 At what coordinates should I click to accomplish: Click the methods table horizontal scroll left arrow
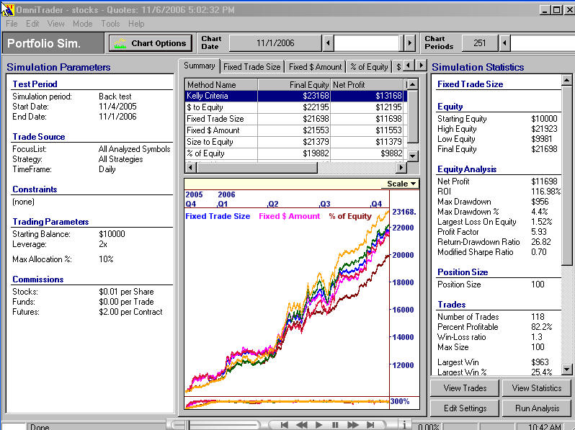pyautogui.click(x=190, y=168)
